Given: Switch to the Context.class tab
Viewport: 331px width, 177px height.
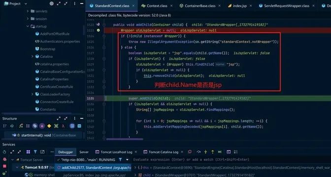Looking at the screenshot, I should [x=157, y=6].
